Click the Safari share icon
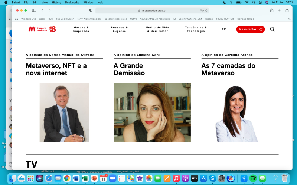 (x=272, y=10)
